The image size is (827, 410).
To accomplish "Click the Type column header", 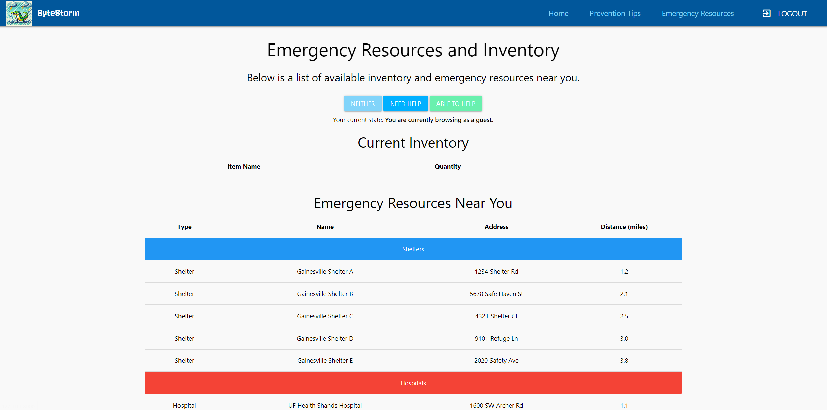I will [184, 227].
